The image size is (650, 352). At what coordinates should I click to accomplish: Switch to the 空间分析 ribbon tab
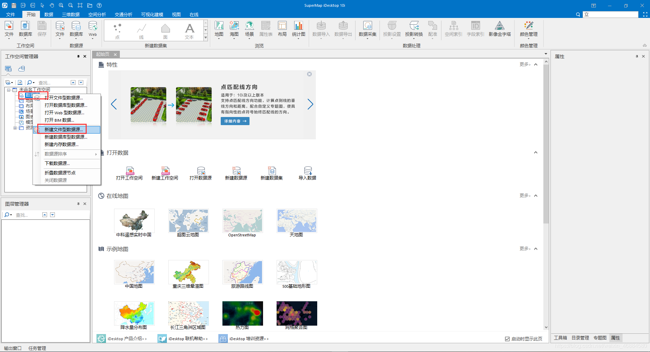coord(97,14)
